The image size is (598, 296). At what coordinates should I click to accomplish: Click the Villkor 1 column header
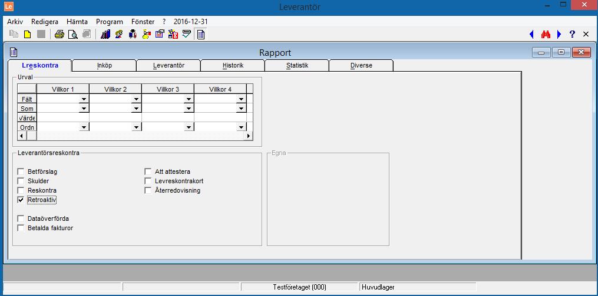click(x=63, y=89)
